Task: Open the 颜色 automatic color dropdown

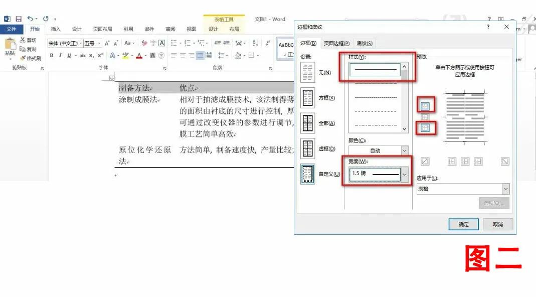Action: [x=404, y=151]
